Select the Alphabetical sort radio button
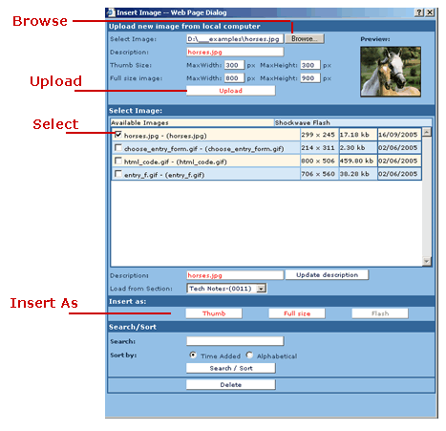Screen dimensions: 446x431 pyautogui.click(x=249, y=355)
